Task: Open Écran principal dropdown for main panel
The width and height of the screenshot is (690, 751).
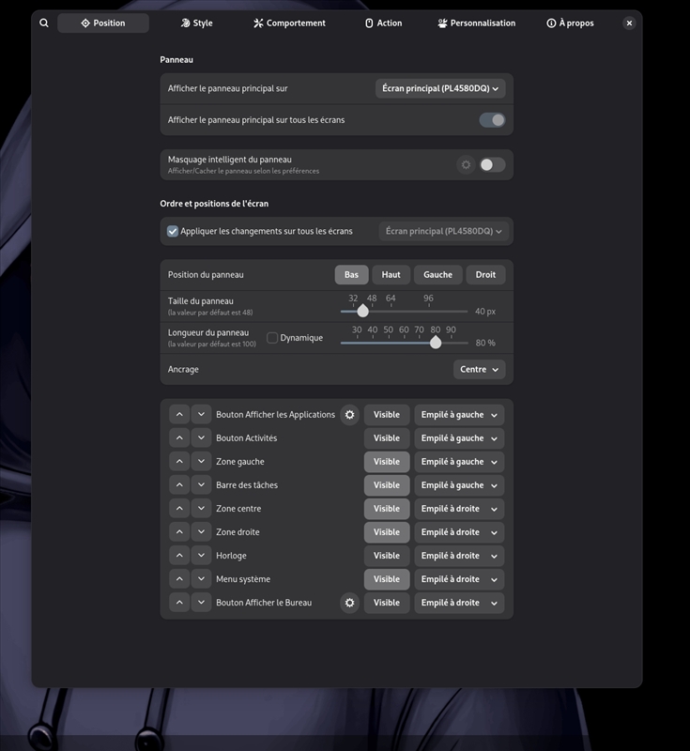Action: [440, 88]
